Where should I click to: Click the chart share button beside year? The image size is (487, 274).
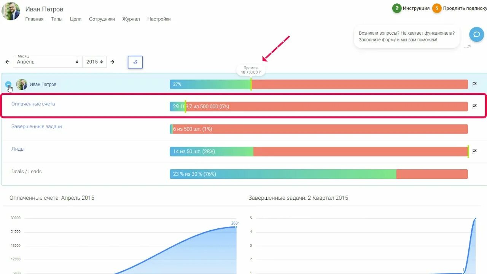click(x=135, y=62)
